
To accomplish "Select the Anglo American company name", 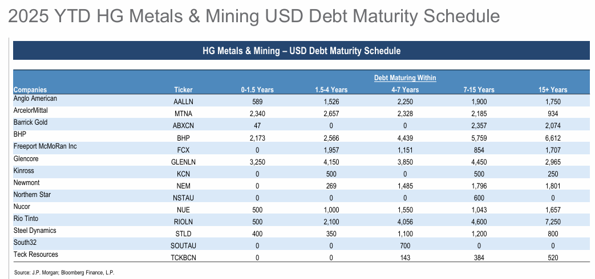I will (35, 99).
